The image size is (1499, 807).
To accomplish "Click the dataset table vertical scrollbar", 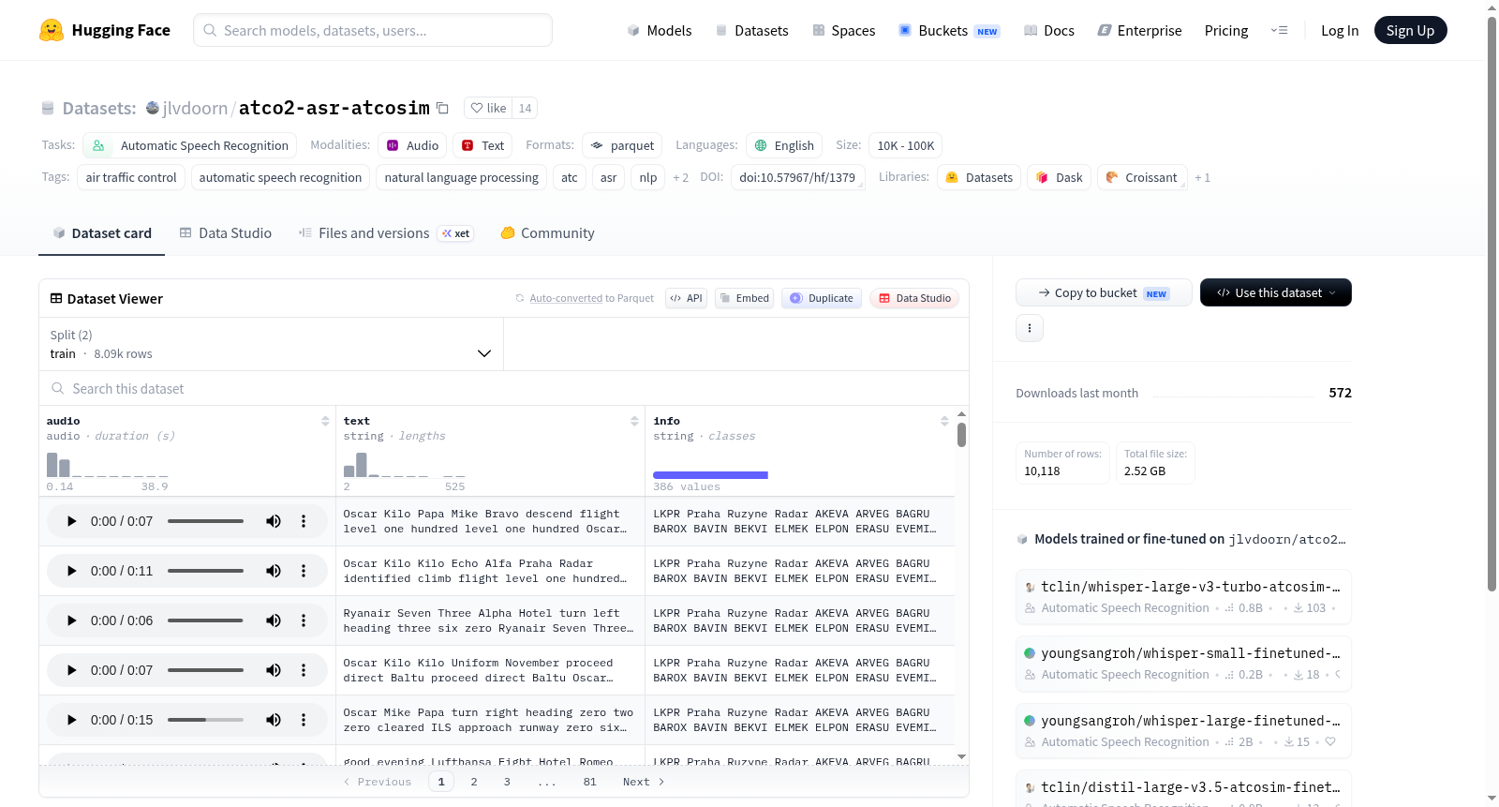I will pos(961,435).
